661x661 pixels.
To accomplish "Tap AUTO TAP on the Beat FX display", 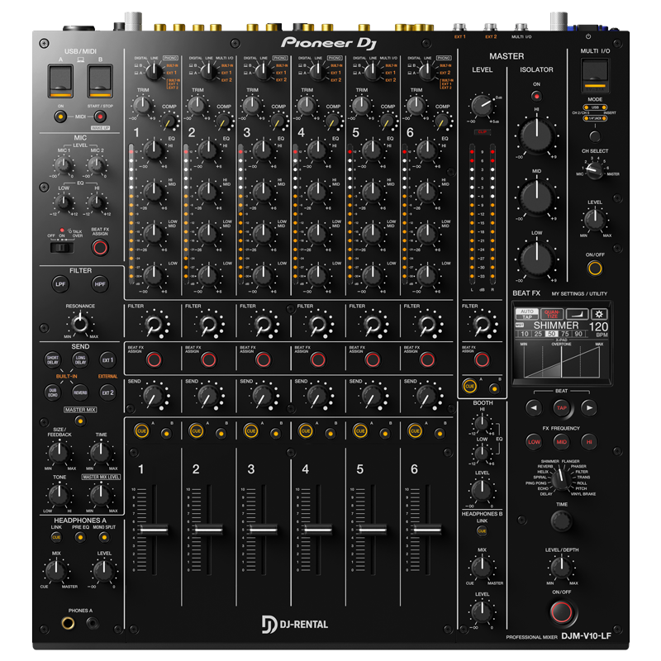I will tap(527, 314).
